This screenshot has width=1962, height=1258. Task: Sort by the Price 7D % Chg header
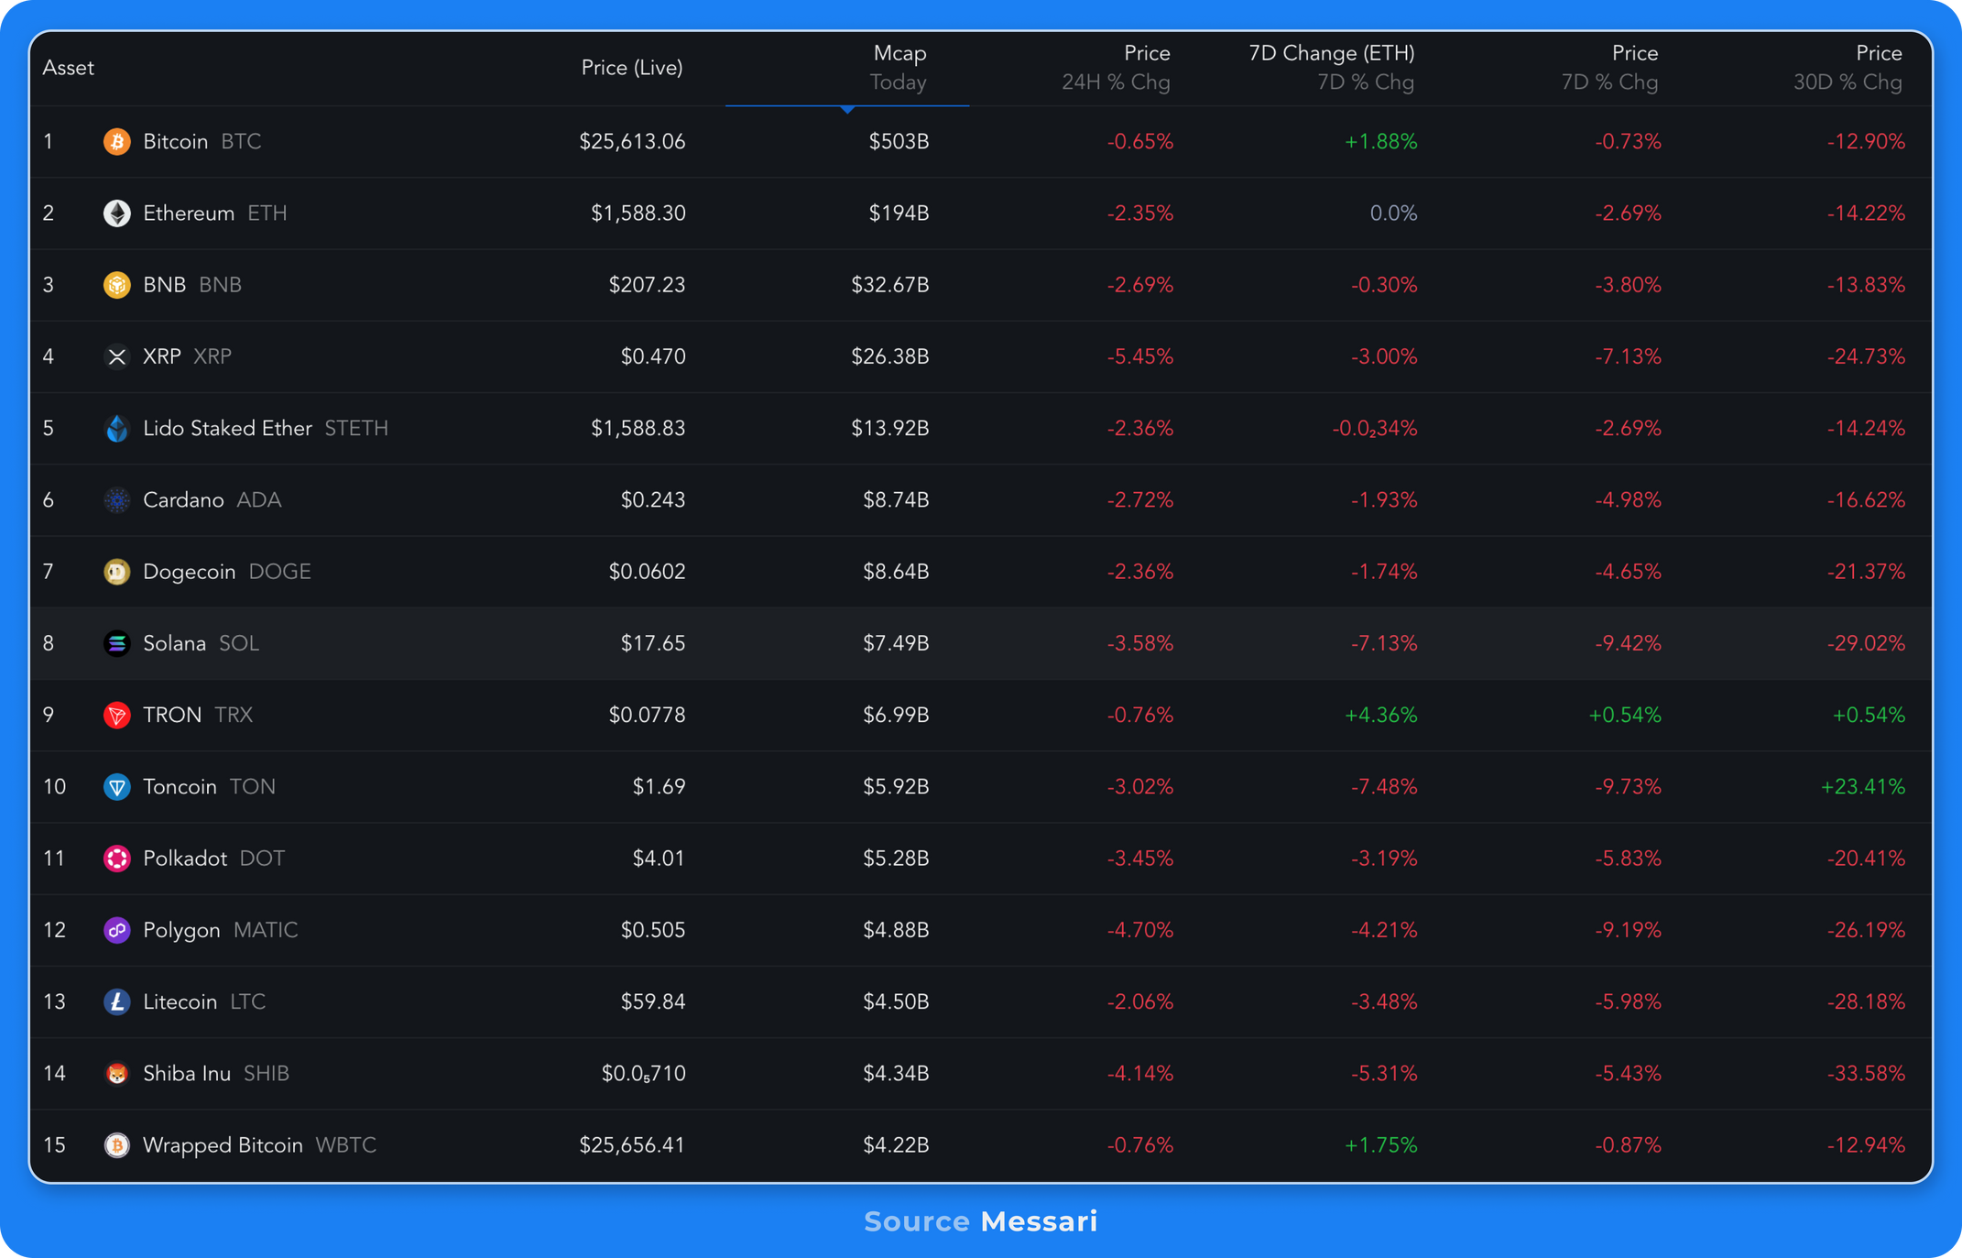[1609, 68]
